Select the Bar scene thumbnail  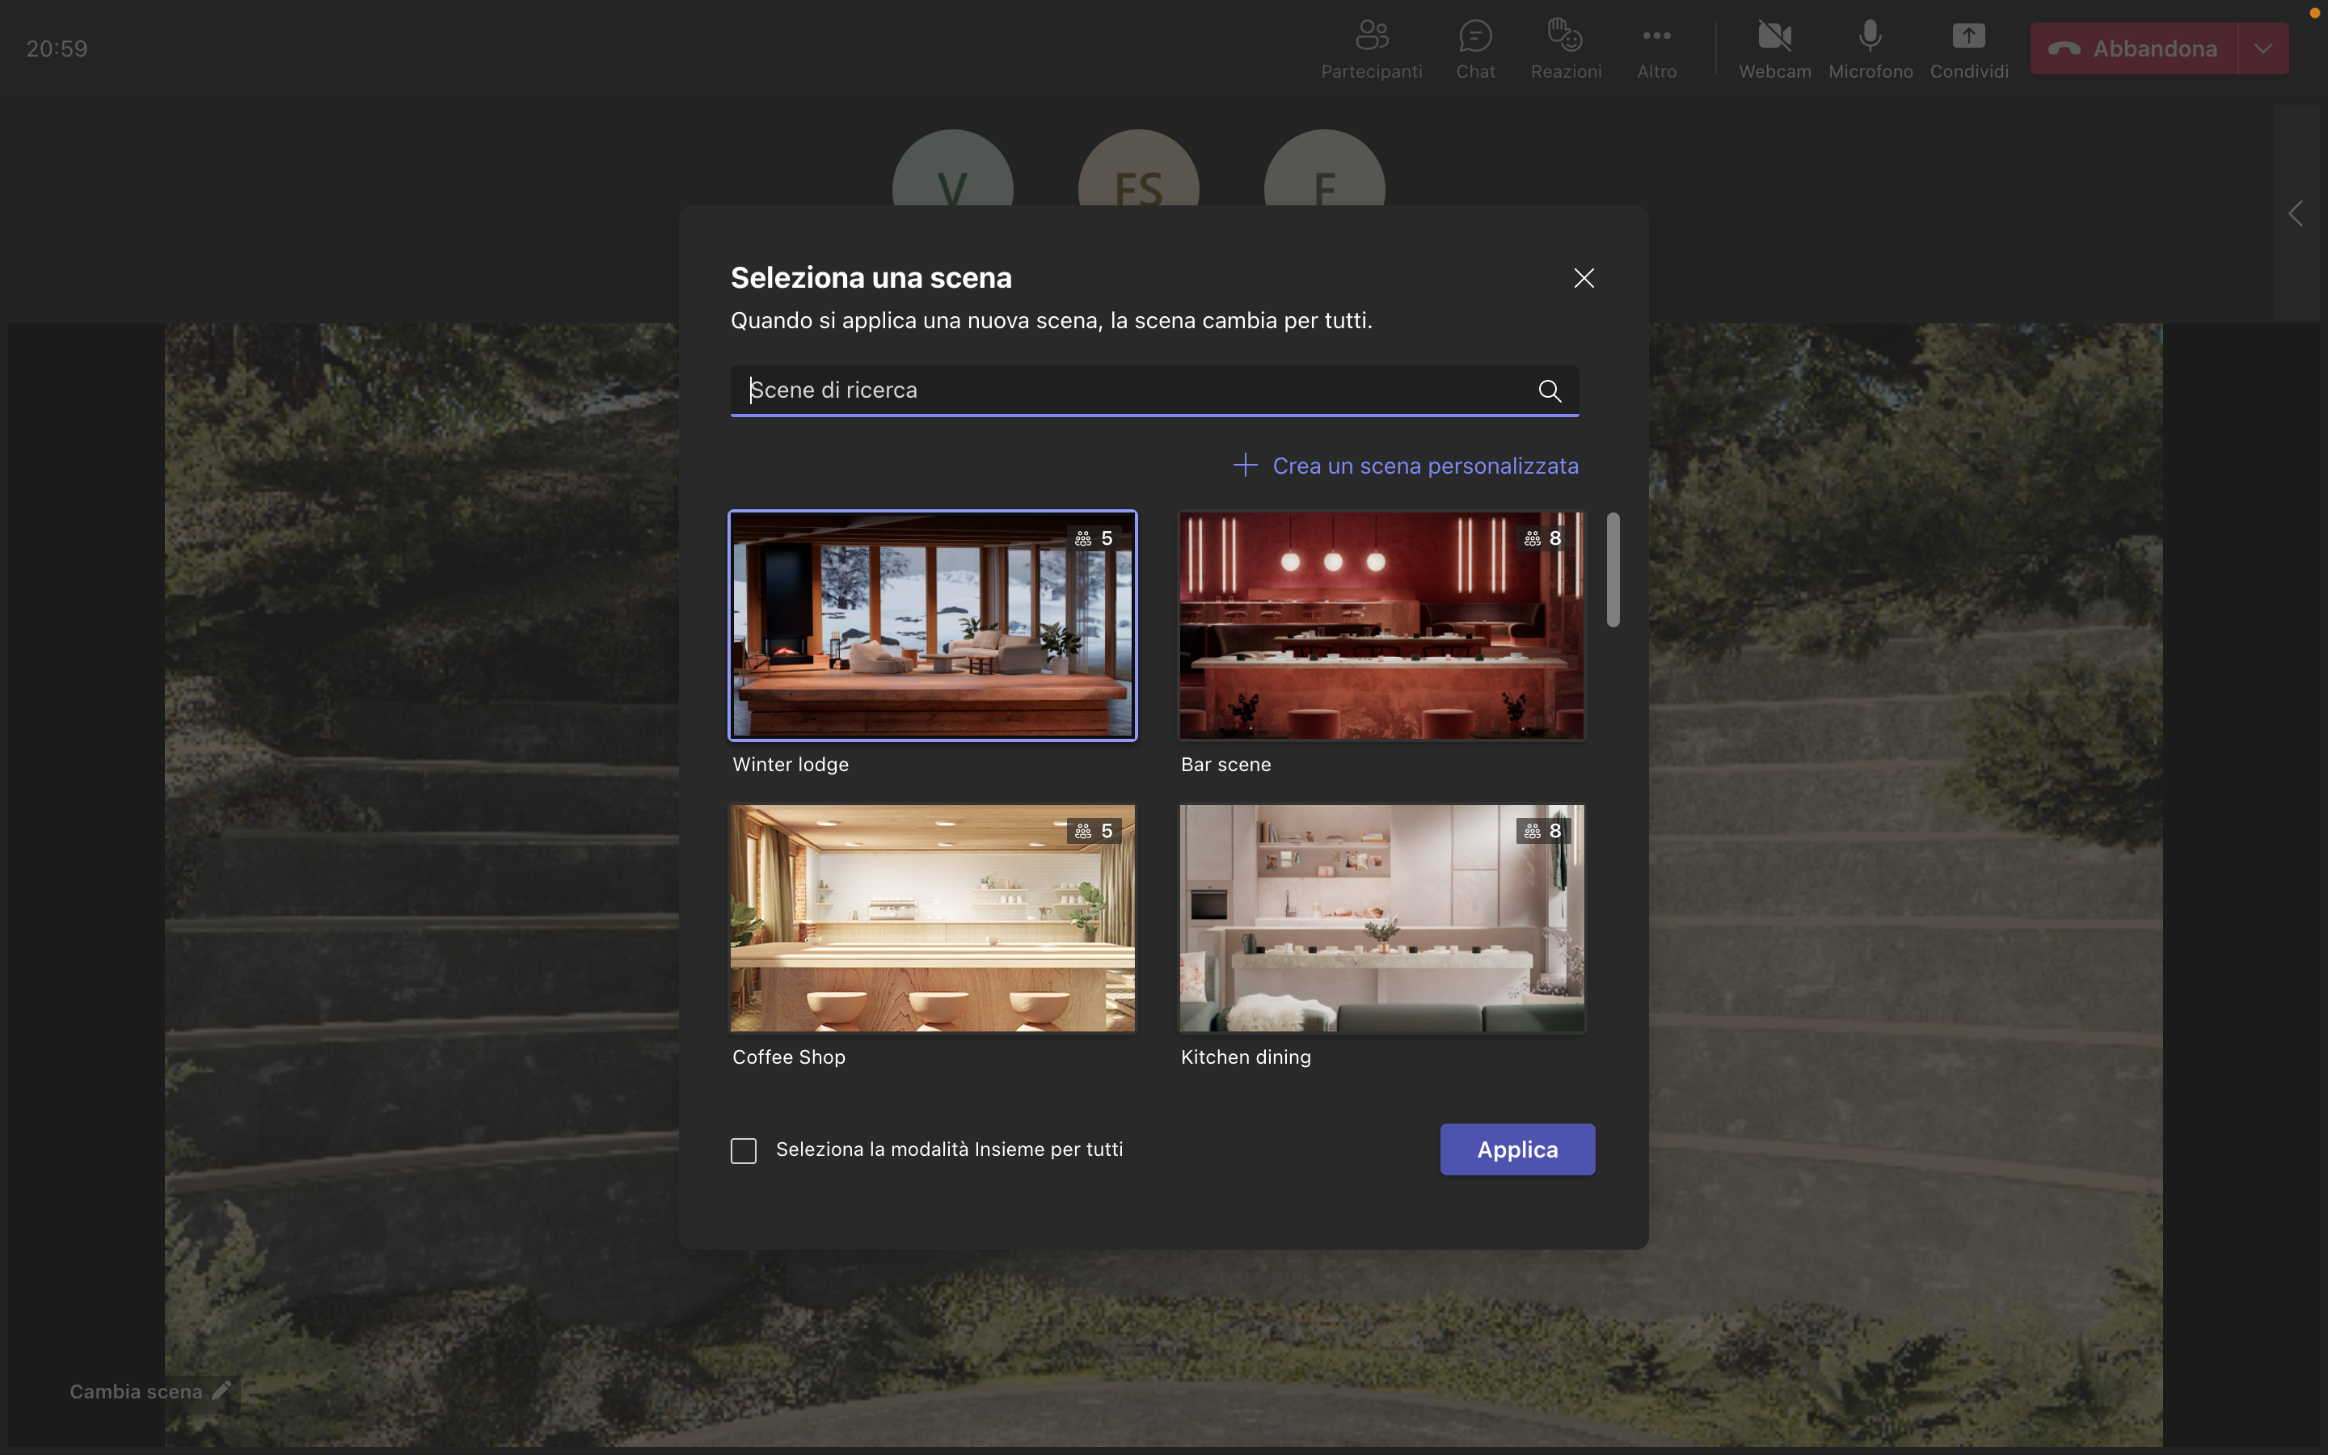coord(1381,626)
